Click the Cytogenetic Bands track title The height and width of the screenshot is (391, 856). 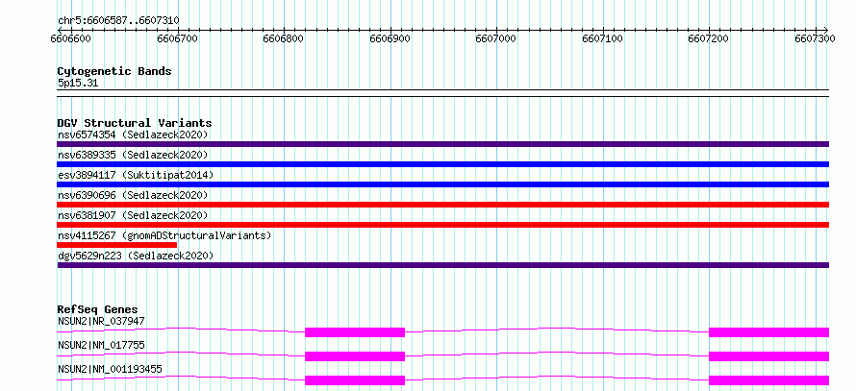(x=114, y=71)
